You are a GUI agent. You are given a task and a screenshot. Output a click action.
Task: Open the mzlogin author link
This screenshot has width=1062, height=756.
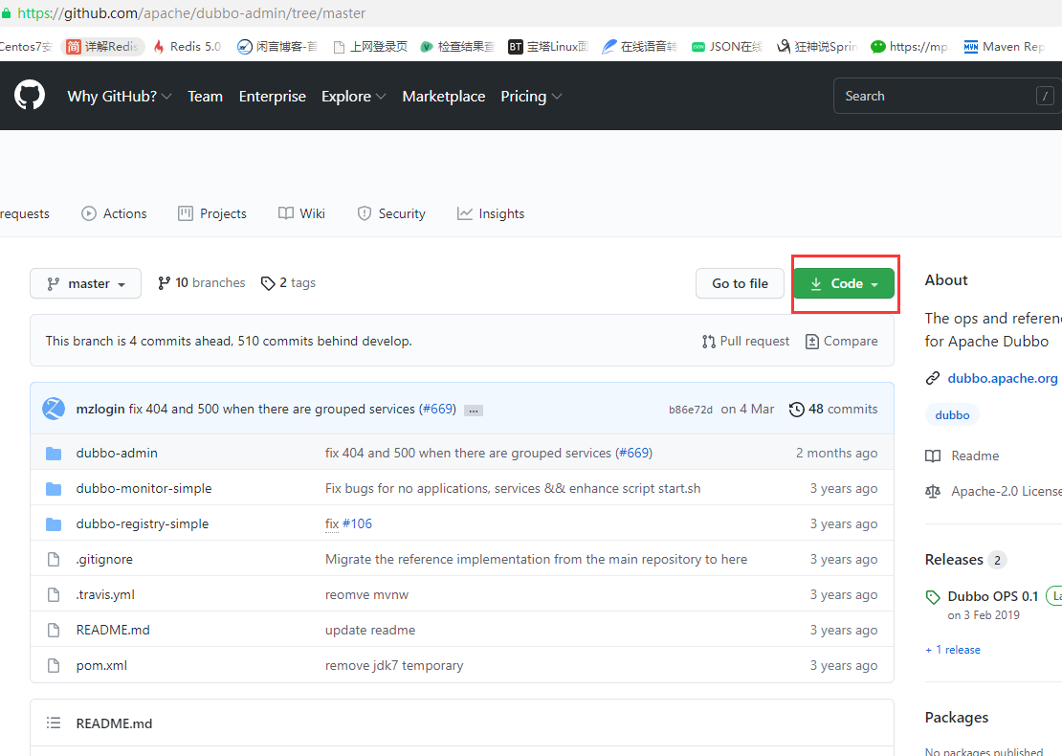(x=100, y=409)
